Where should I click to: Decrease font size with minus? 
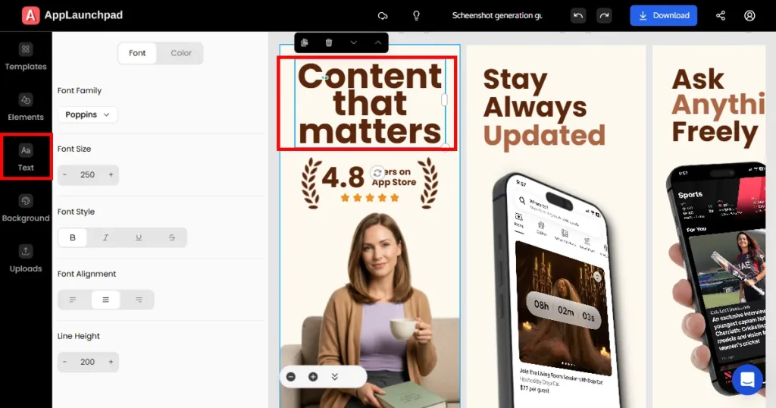click(65, 174)
